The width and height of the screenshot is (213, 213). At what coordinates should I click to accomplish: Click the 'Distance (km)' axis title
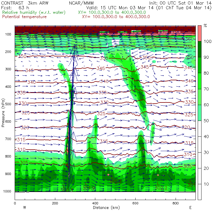[x=106, y=208]
